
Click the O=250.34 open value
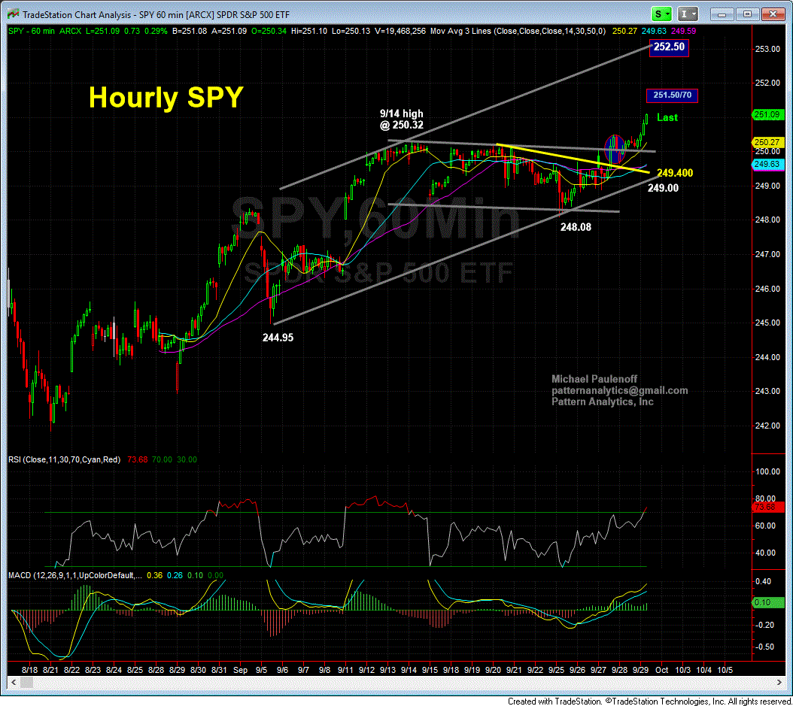coord(269,32)
